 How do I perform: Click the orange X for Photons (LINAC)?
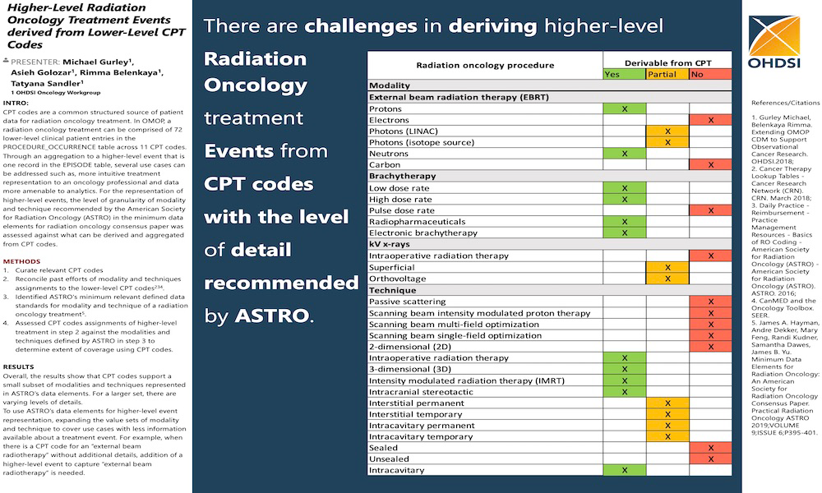pyautogui.click(x=667, y=131)
